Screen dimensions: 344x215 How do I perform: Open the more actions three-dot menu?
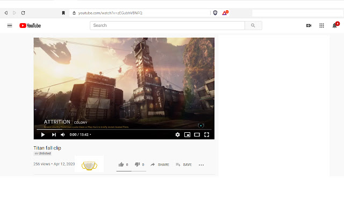click(x=201, y=165)
